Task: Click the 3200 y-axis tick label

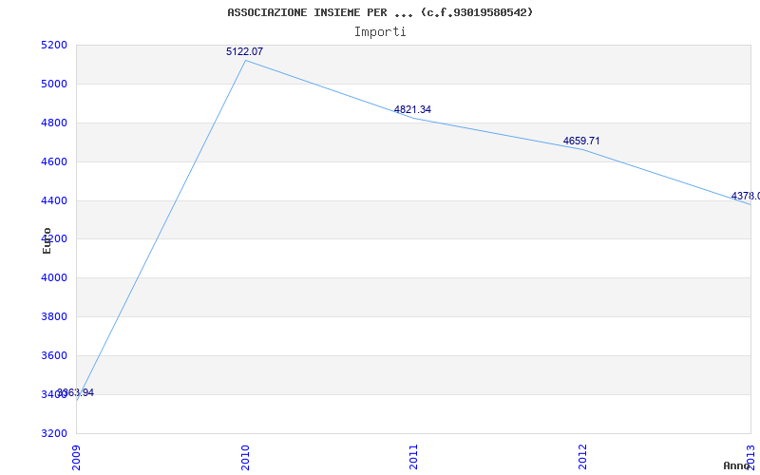Action: click(x=54, y=433)
